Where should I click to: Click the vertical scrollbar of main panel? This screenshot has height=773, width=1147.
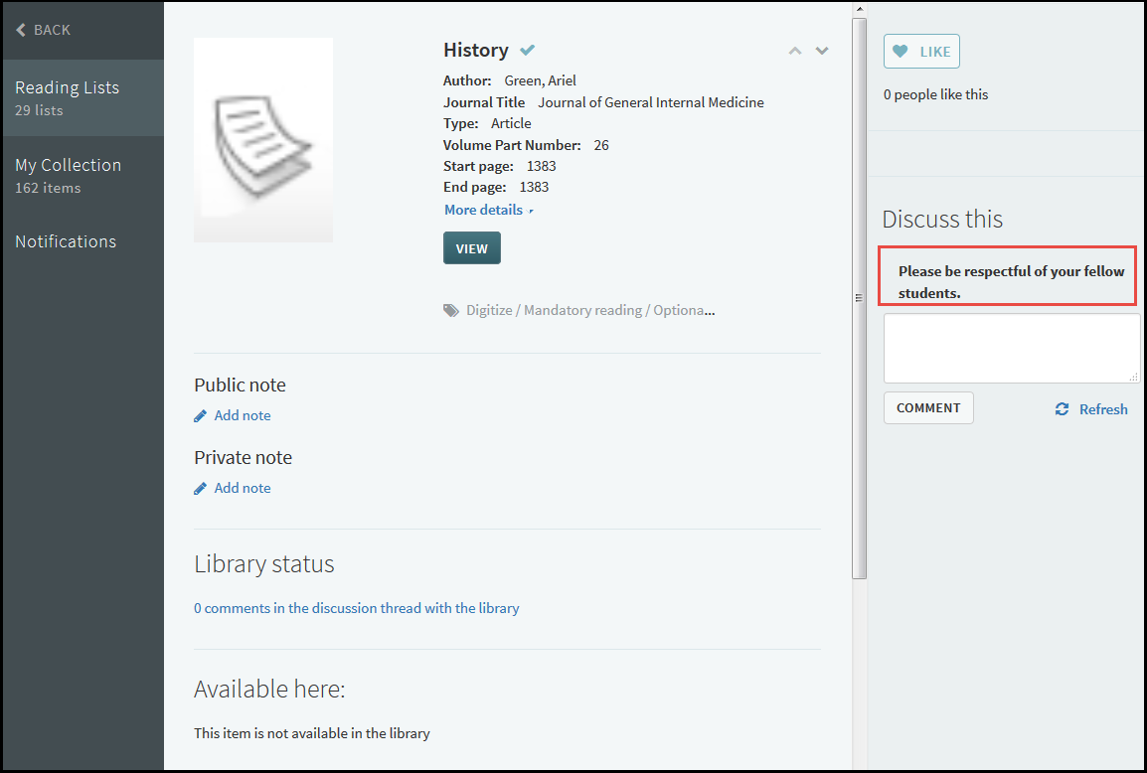pos(860,298)
